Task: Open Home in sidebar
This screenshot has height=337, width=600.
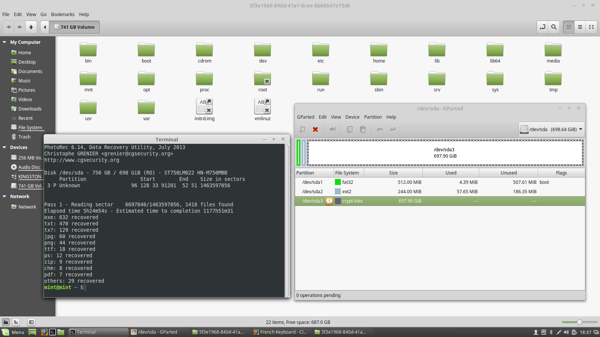Action: tap(25, 53)
